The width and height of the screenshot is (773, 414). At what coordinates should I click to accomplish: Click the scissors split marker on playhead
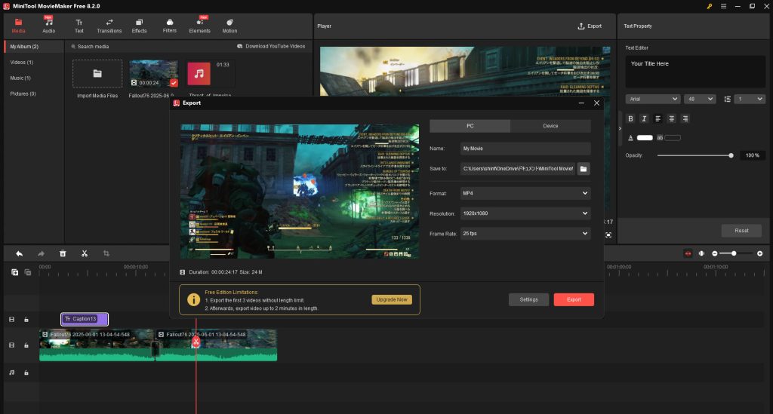coord(196,341)
